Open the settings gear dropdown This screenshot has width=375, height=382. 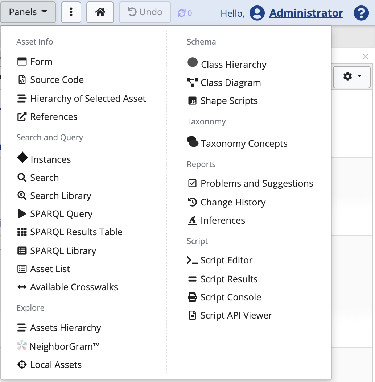click(351, 77)
